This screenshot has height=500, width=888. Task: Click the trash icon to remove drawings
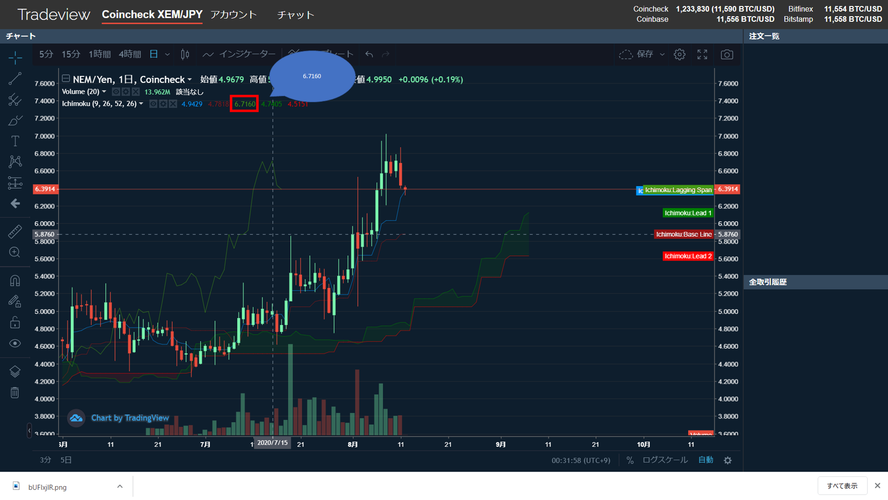pyautogui.click(x=15, y=393)
